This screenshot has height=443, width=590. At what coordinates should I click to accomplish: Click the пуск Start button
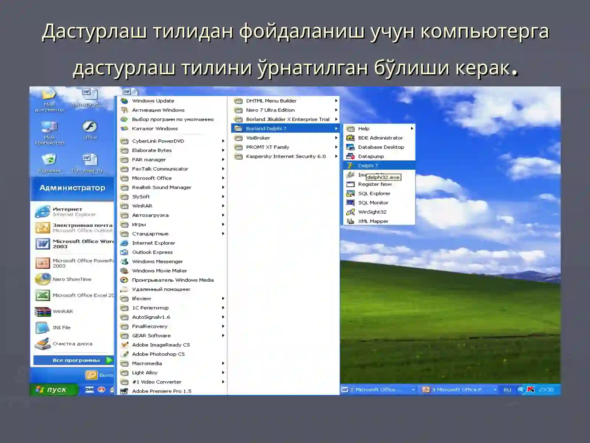tap(54, 389)
